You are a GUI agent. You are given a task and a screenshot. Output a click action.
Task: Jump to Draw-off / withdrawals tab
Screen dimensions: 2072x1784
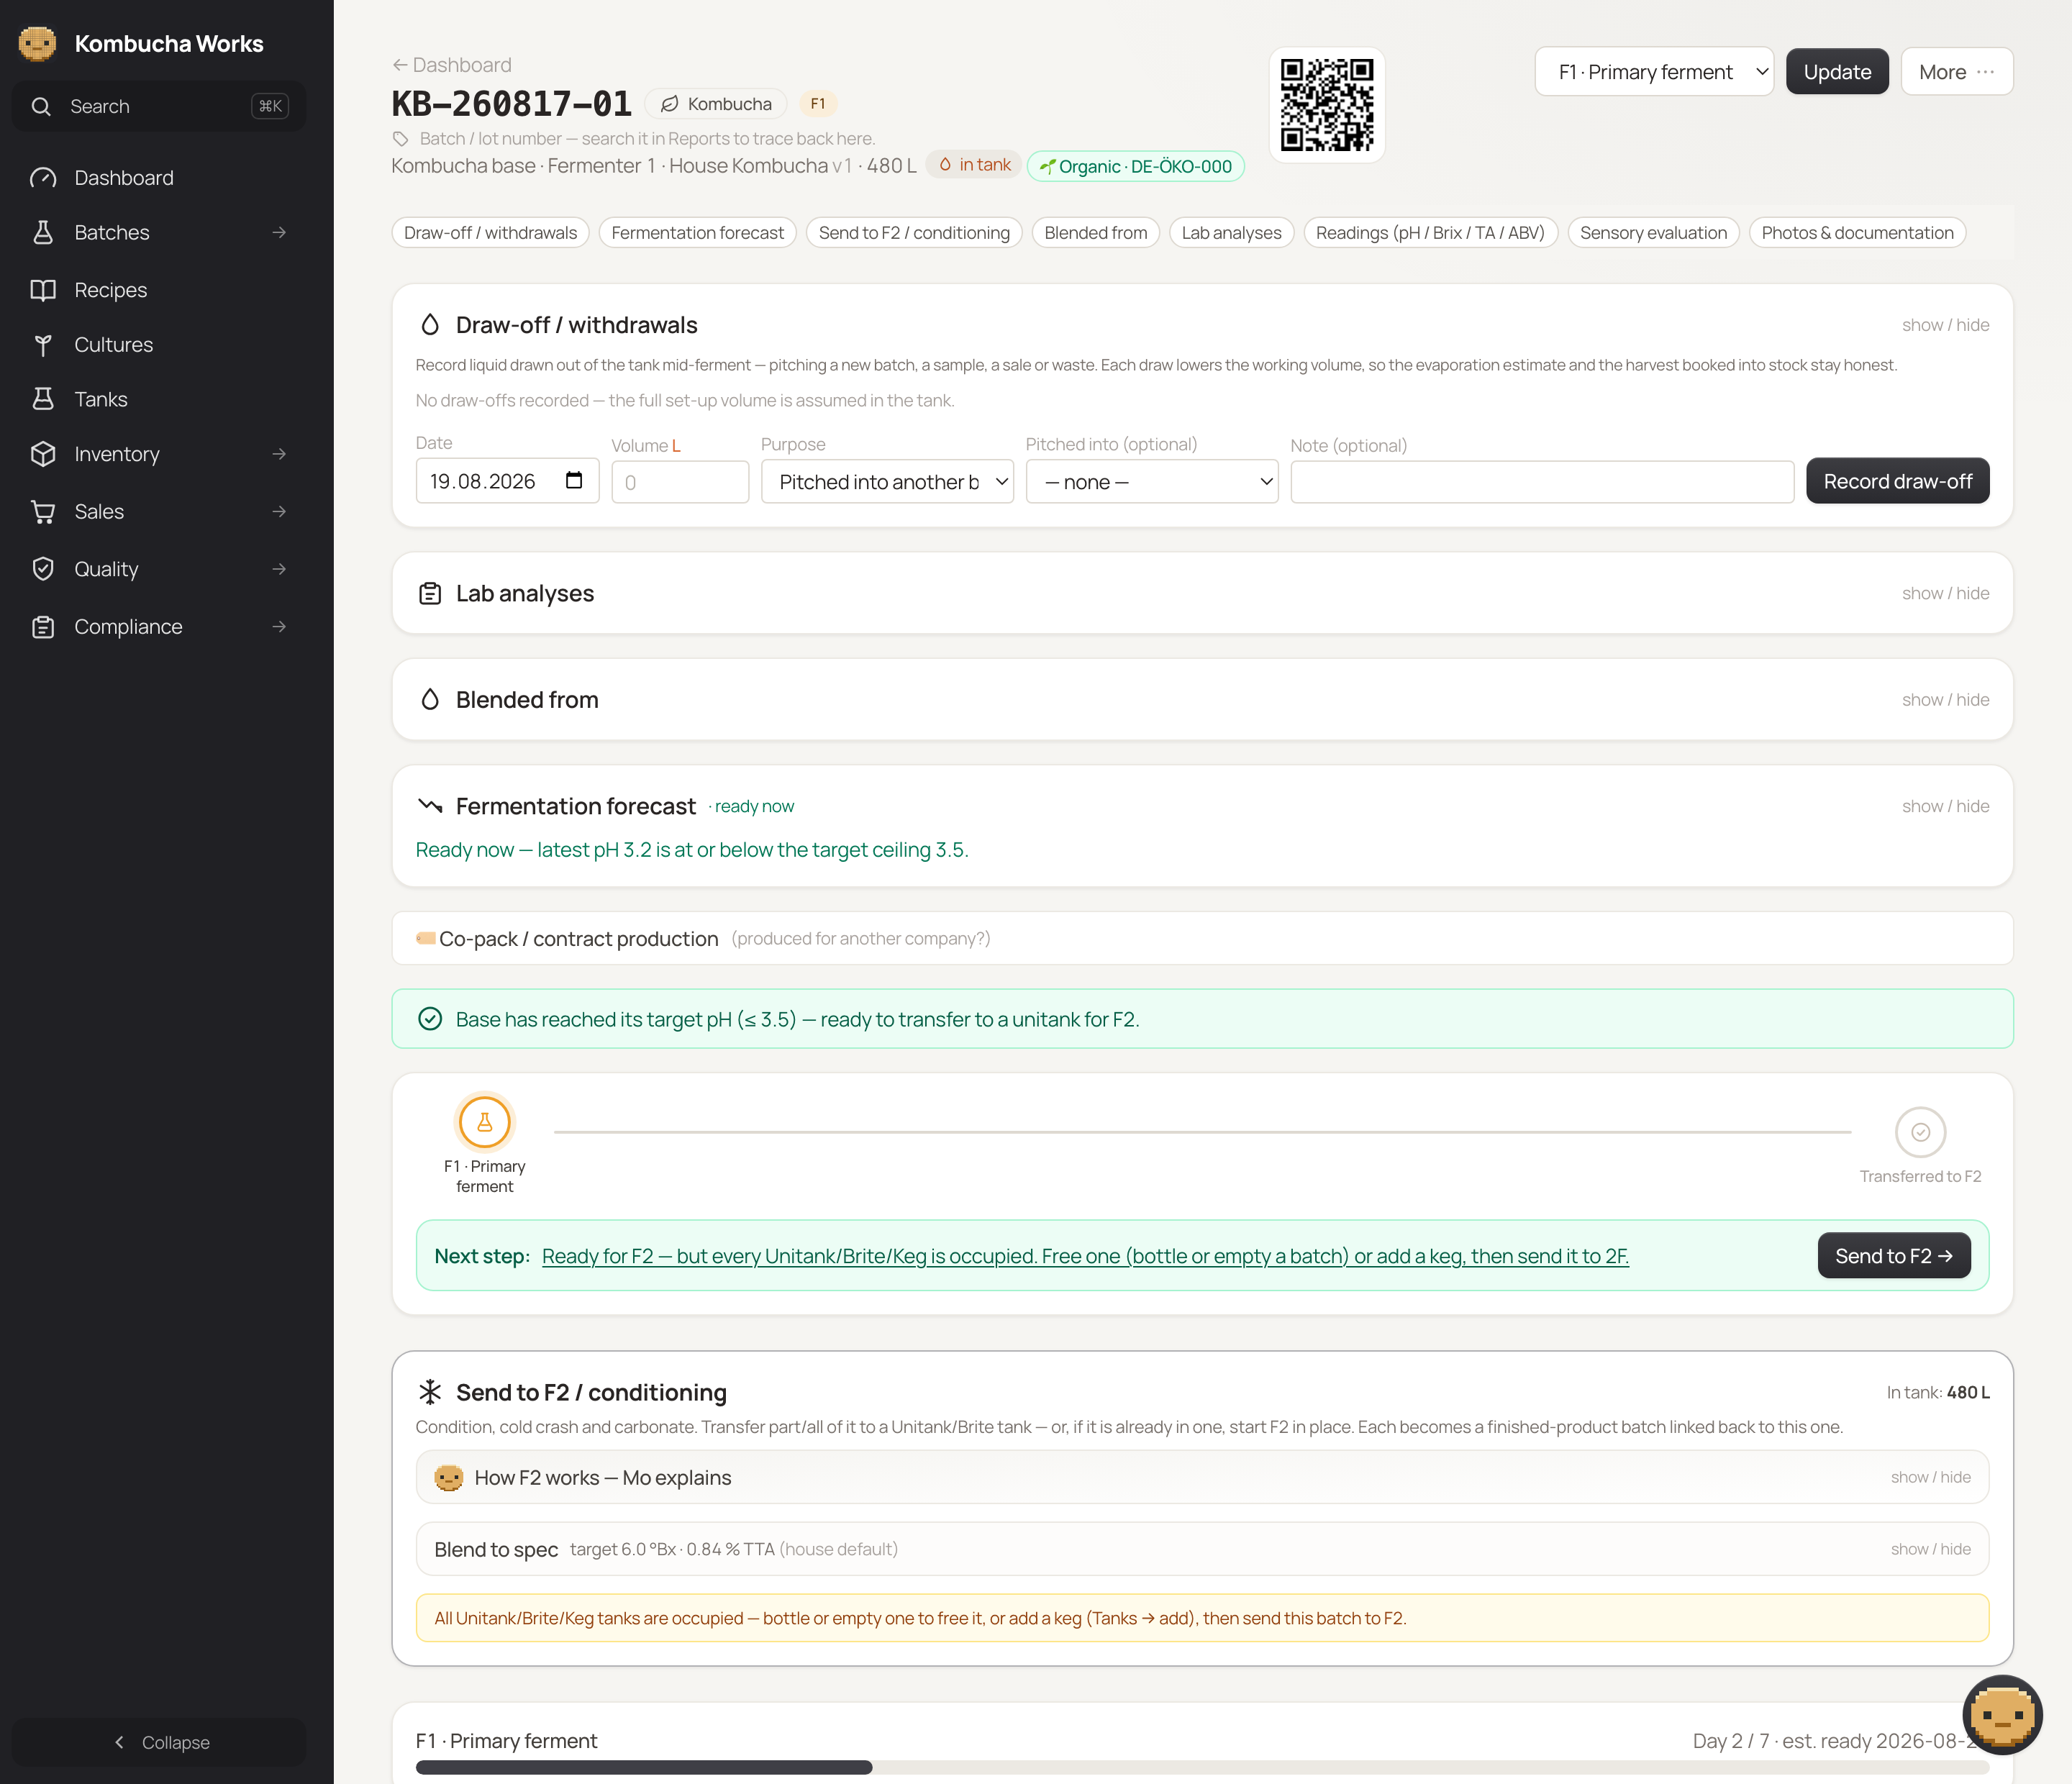coord(491,233)
